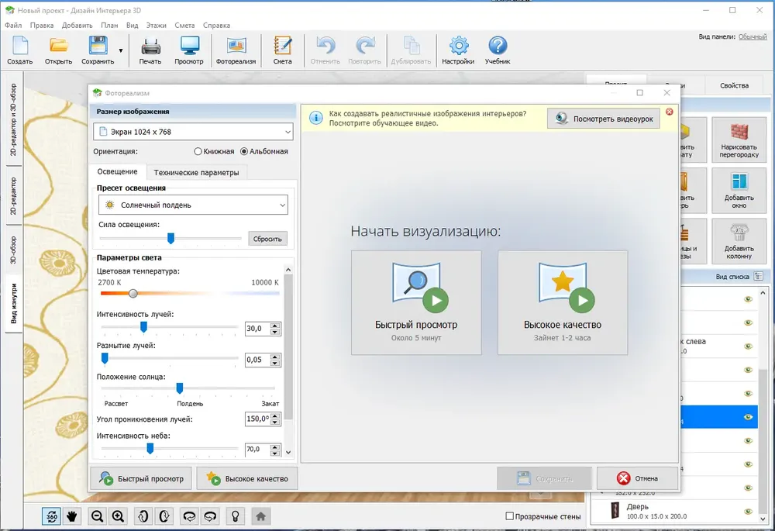
Task: Click the Цветовая температура slider handle
Action: (133, 294)
